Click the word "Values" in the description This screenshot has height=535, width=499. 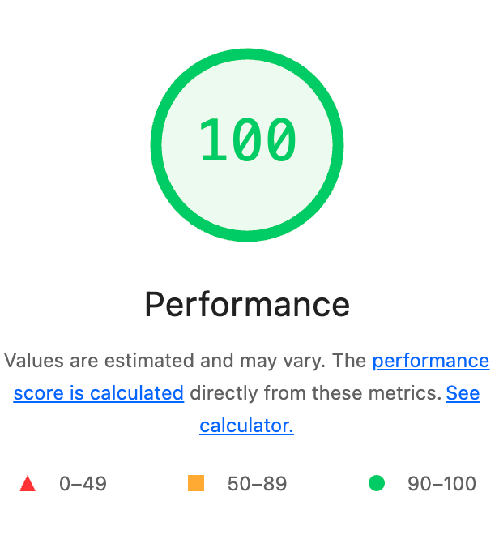tap(31, 361)
